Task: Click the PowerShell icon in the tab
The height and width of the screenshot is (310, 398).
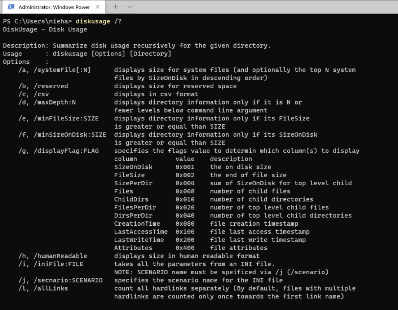Action: 11,7
